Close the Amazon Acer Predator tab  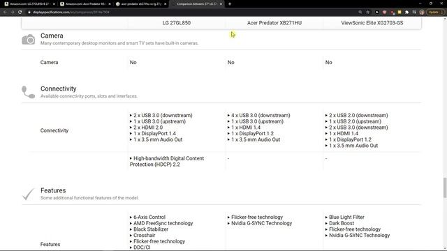tap(110, 4)
